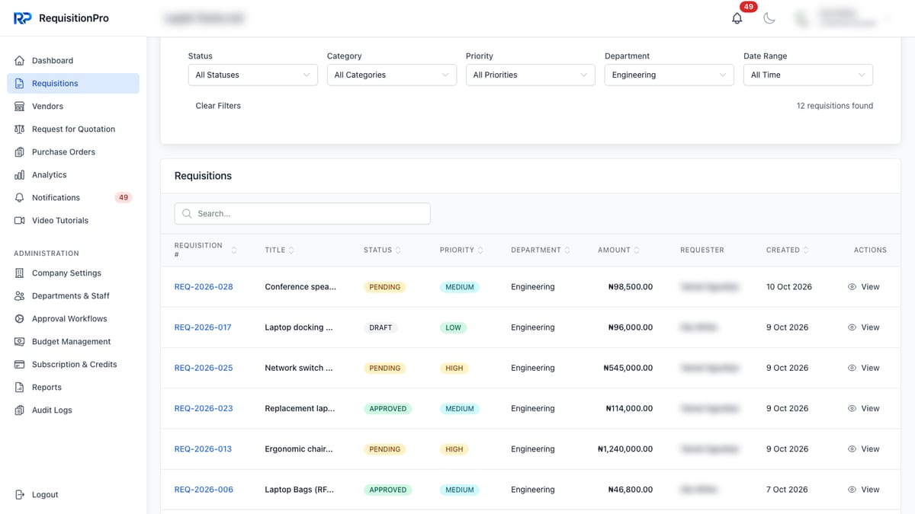This screenshot has width=915, height=514.
Task: Open the Date Range dropdown
Action: pyautogui.click(x=808, y=75)
